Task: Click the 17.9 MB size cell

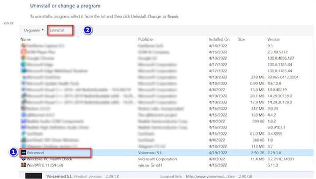Action: click(x=257, y=102)
